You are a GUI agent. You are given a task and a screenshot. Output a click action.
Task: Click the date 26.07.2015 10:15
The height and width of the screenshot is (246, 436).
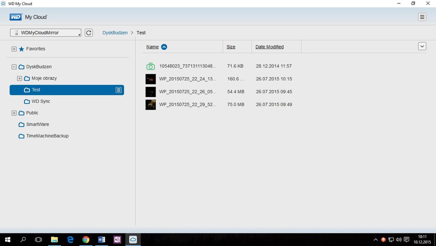point(274,79)
